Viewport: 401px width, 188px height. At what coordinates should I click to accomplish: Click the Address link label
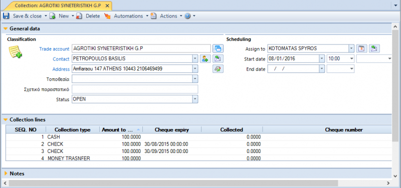pos(61,69)
